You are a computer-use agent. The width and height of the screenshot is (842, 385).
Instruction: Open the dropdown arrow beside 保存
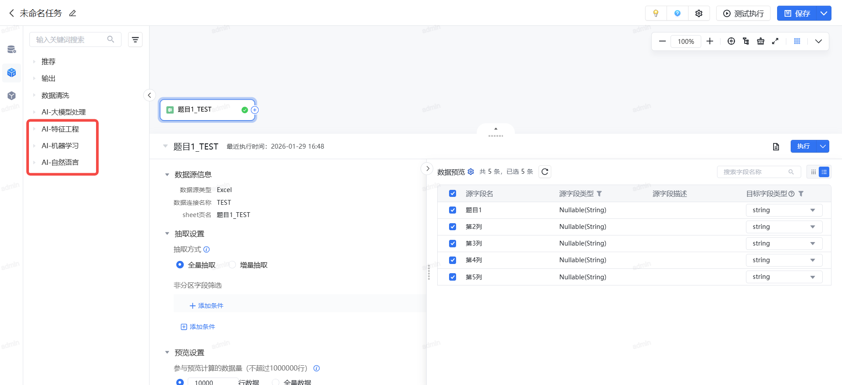824,14
